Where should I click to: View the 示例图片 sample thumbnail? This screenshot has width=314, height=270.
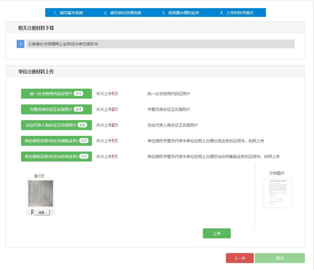click(x=277, y=194)
